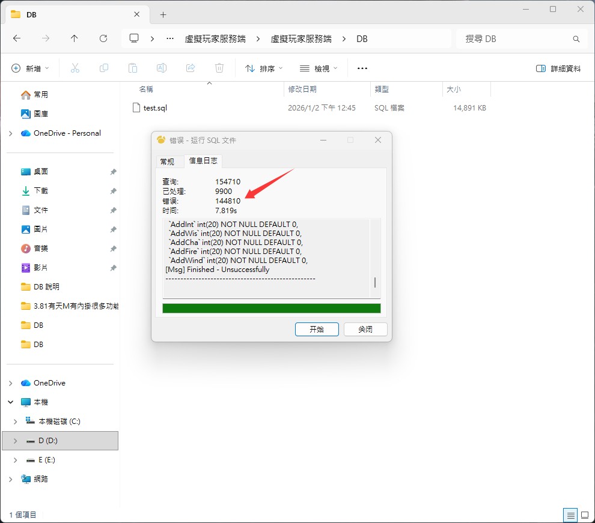595x523 pixels.
Task: Open the 新增 (New) menu
Action: [30, 68]
